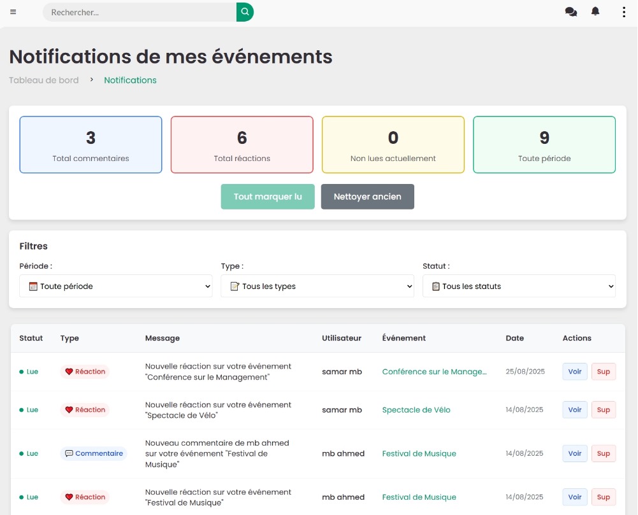The width and height of the screenshot is (638, 515).
Task: Click Voir in the Commentaire row
Action: (575, 453)
